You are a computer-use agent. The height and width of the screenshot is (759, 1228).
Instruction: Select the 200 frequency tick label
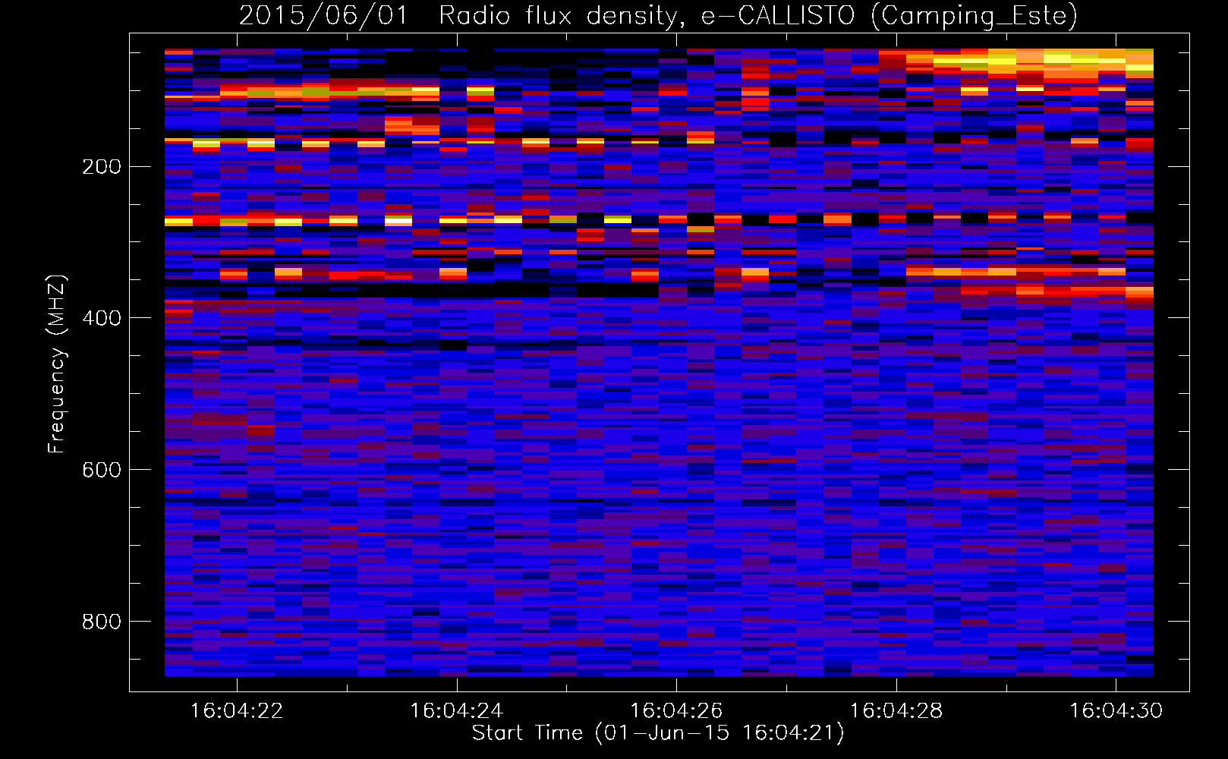click(x=102, y=166)
